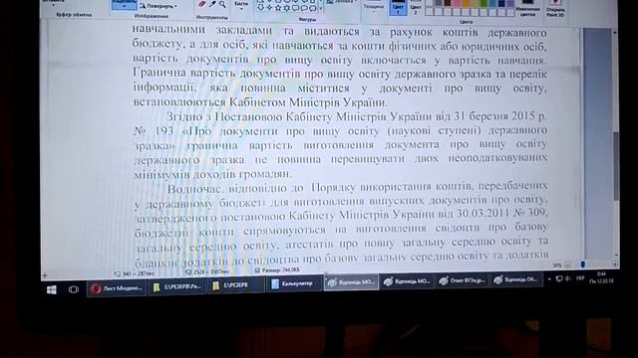The height and width of the screenshot is (358, 638).
Task: Open the volume icon in the system tray
Action: click(568, 278)
